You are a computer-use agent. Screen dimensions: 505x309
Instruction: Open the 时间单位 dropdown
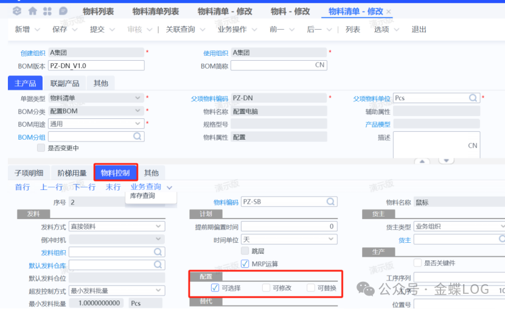(x=331, y=239)
